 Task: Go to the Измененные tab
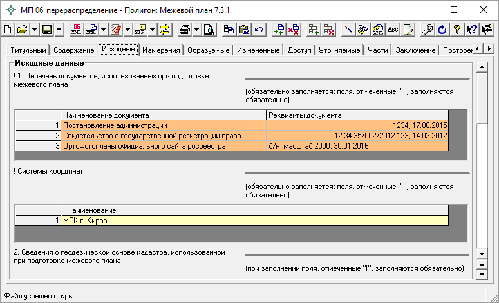[258, 50]
